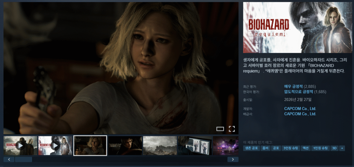Select the ruined city landscape thumbnail

[x=160, y=146]
